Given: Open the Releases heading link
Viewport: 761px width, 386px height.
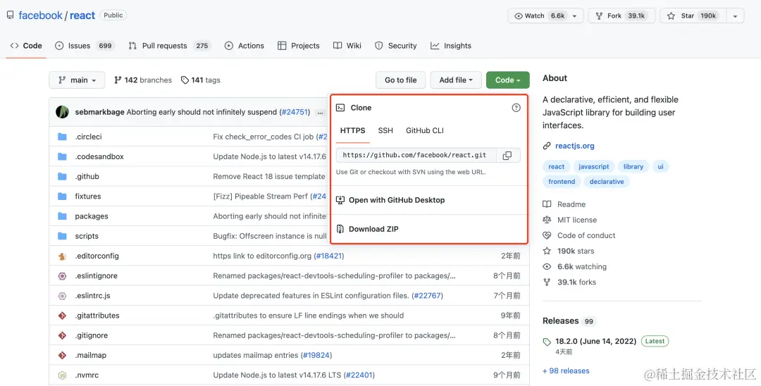Looking at the screenshot, I should (561, 321).
